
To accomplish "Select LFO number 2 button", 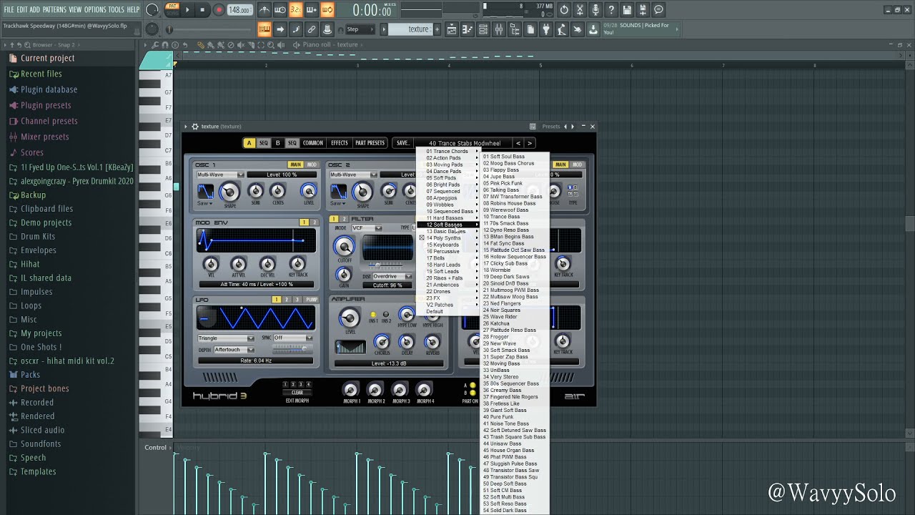I will point(287,300).
